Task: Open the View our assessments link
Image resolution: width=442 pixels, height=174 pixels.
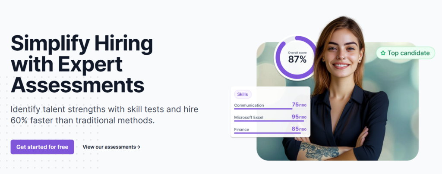Action: 111,147
